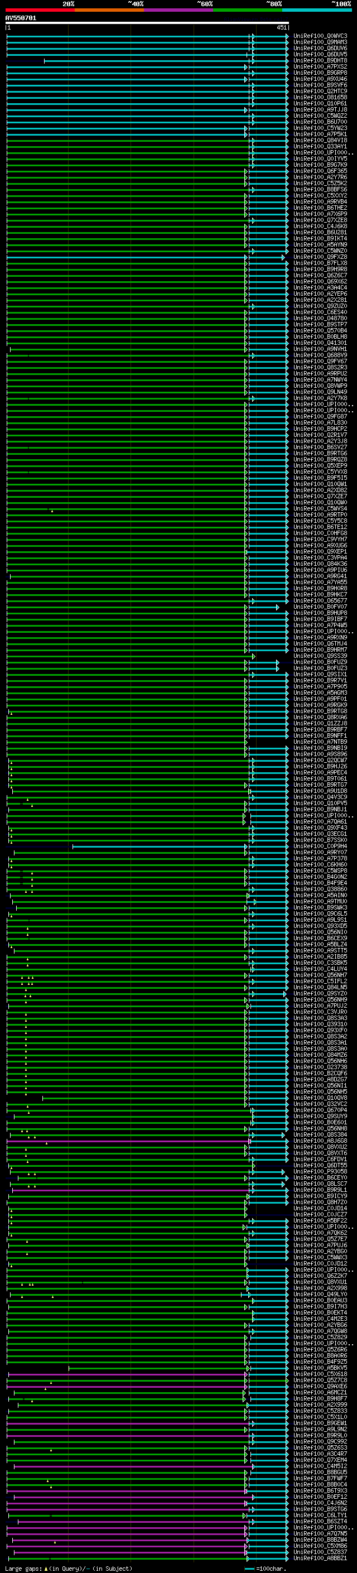This screenshot has width=357, height=1573.
Task: Click the end position label 451
Action: (281, 27)
